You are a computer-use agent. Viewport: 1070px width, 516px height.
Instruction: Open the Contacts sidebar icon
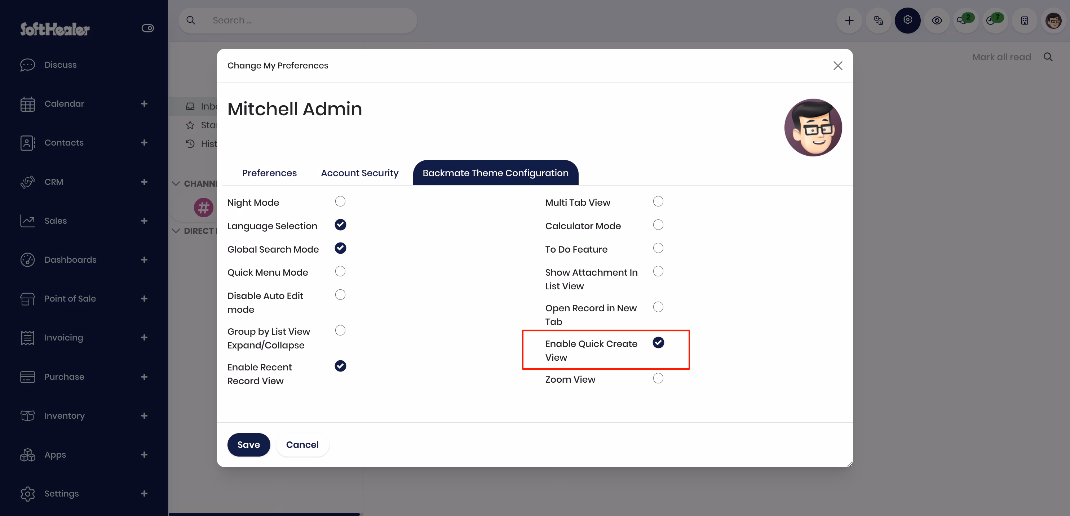(27, 143)
